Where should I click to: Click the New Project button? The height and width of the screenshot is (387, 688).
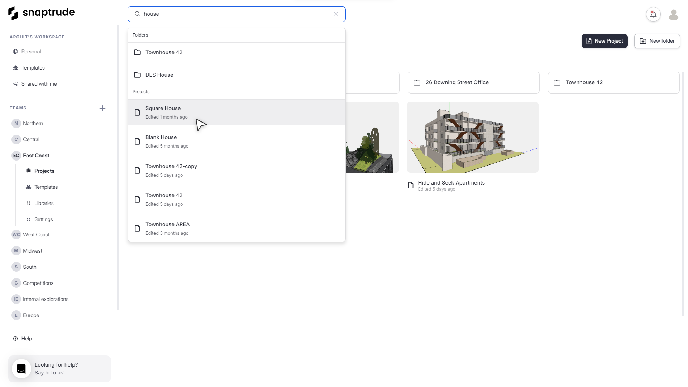point(605,41)
